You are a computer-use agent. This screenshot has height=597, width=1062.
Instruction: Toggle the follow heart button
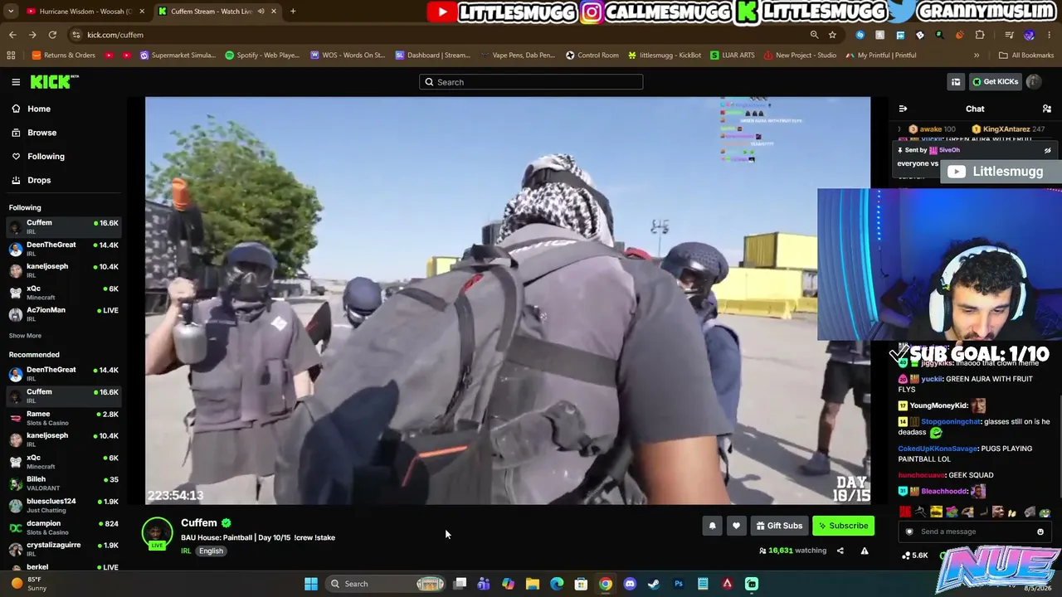click(736, 526)
